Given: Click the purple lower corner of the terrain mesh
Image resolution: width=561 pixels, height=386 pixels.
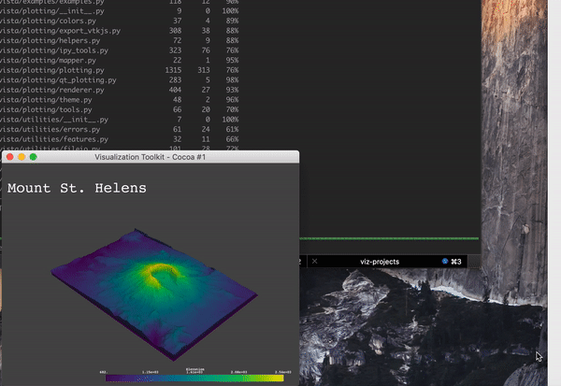Looking at the screenshot, I should coord(175,356).
